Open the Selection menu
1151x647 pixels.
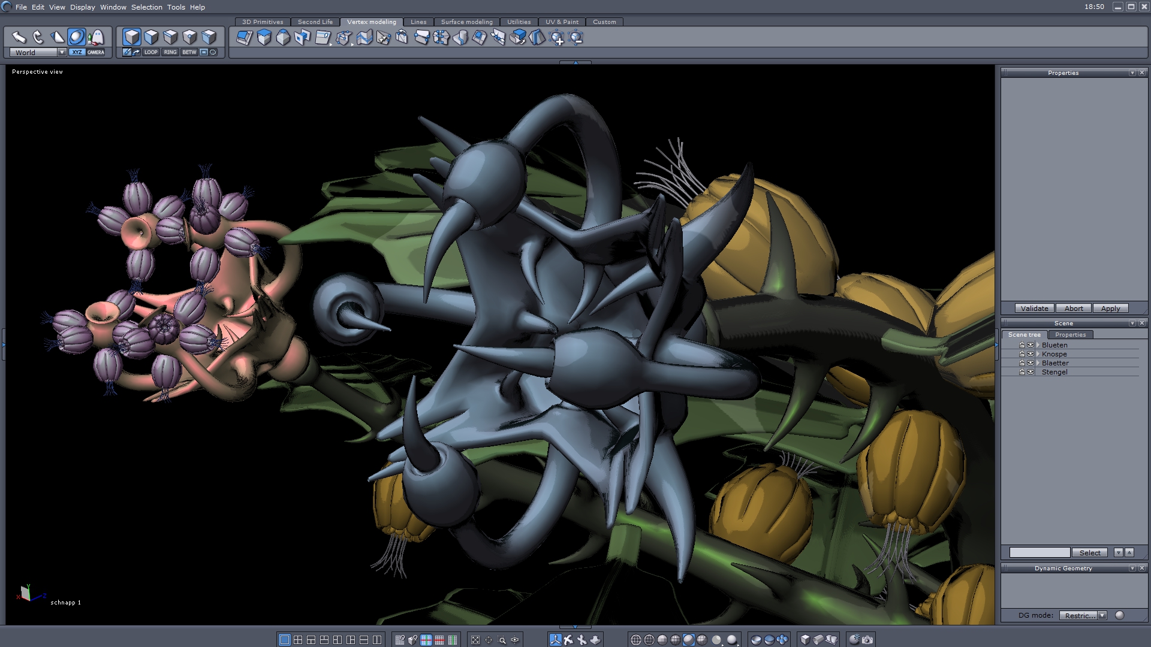(146, 7)
